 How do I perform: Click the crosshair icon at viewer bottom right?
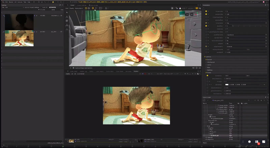[x=196, y=68]
